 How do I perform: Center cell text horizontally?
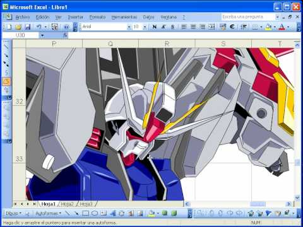coord(193,26)
